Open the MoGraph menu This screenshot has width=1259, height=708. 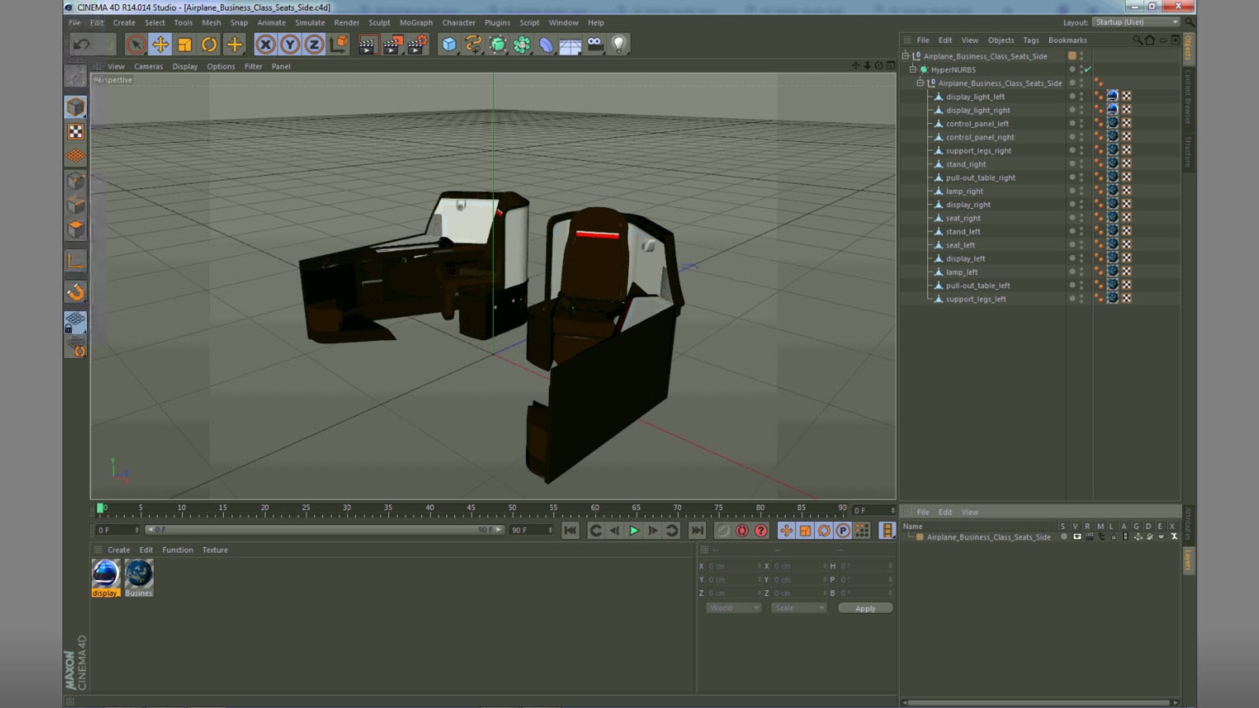(x=416, y=22)
